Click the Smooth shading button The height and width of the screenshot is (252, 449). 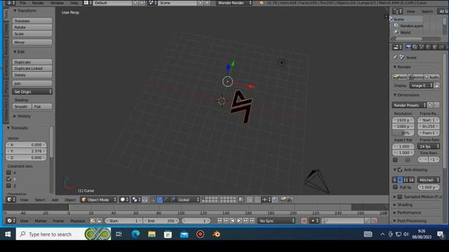pos(22,106)
